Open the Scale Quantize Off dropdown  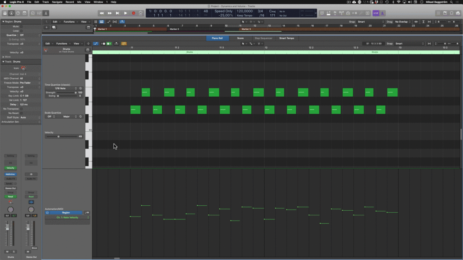pos(50,116)
